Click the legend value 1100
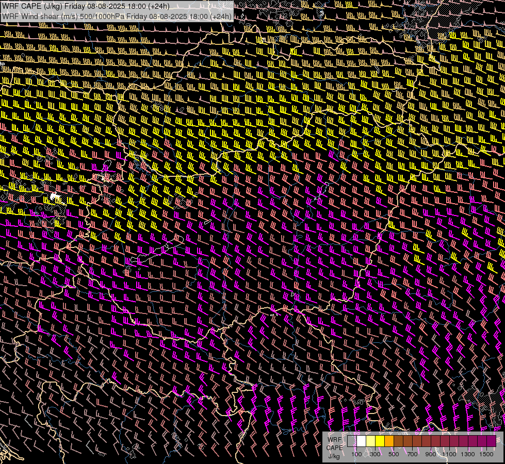This screenshot has height=464, width=505. pyautogui.click(x=449, y=454)
